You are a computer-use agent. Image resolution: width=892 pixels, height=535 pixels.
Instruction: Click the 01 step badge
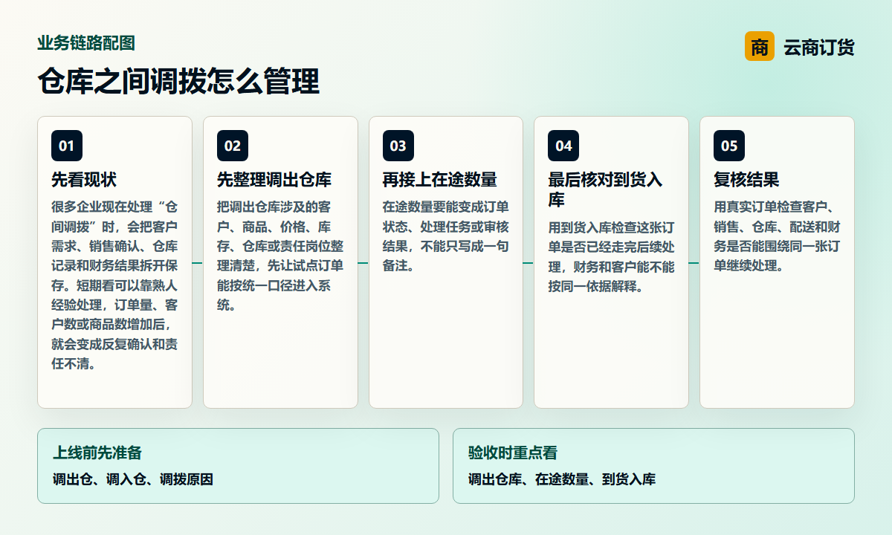[x=67, y=146]
